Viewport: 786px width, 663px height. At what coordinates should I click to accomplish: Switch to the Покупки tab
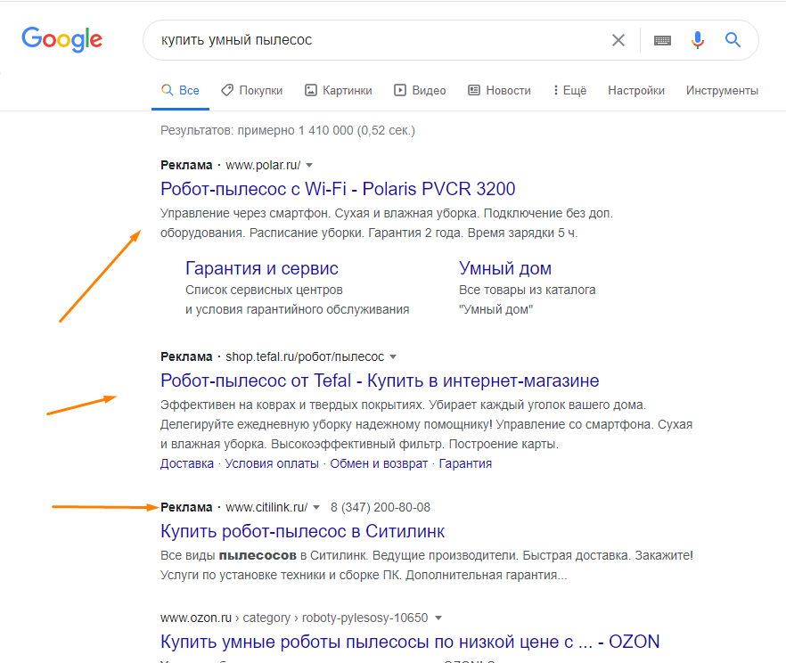click(251, 90)
